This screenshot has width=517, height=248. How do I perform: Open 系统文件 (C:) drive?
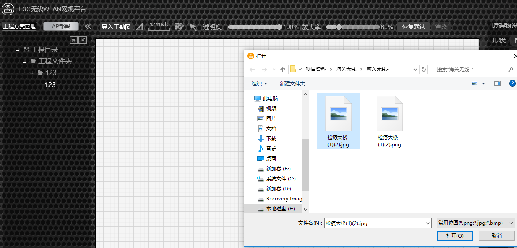(x=277, y=178)
